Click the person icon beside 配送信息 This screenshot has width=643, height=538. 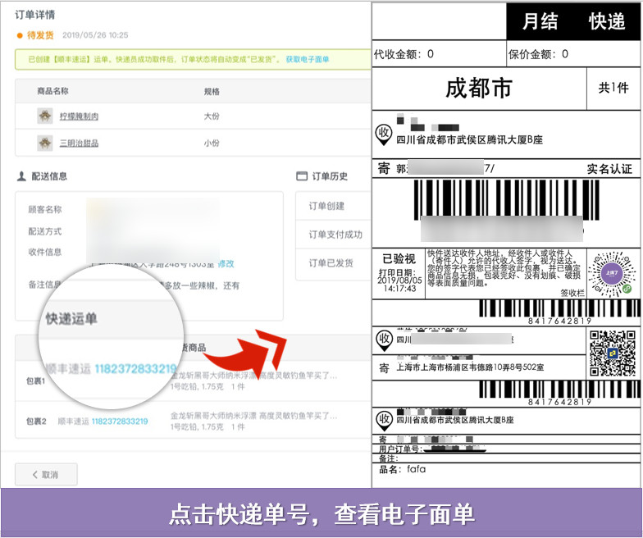(x=21, y=176)
